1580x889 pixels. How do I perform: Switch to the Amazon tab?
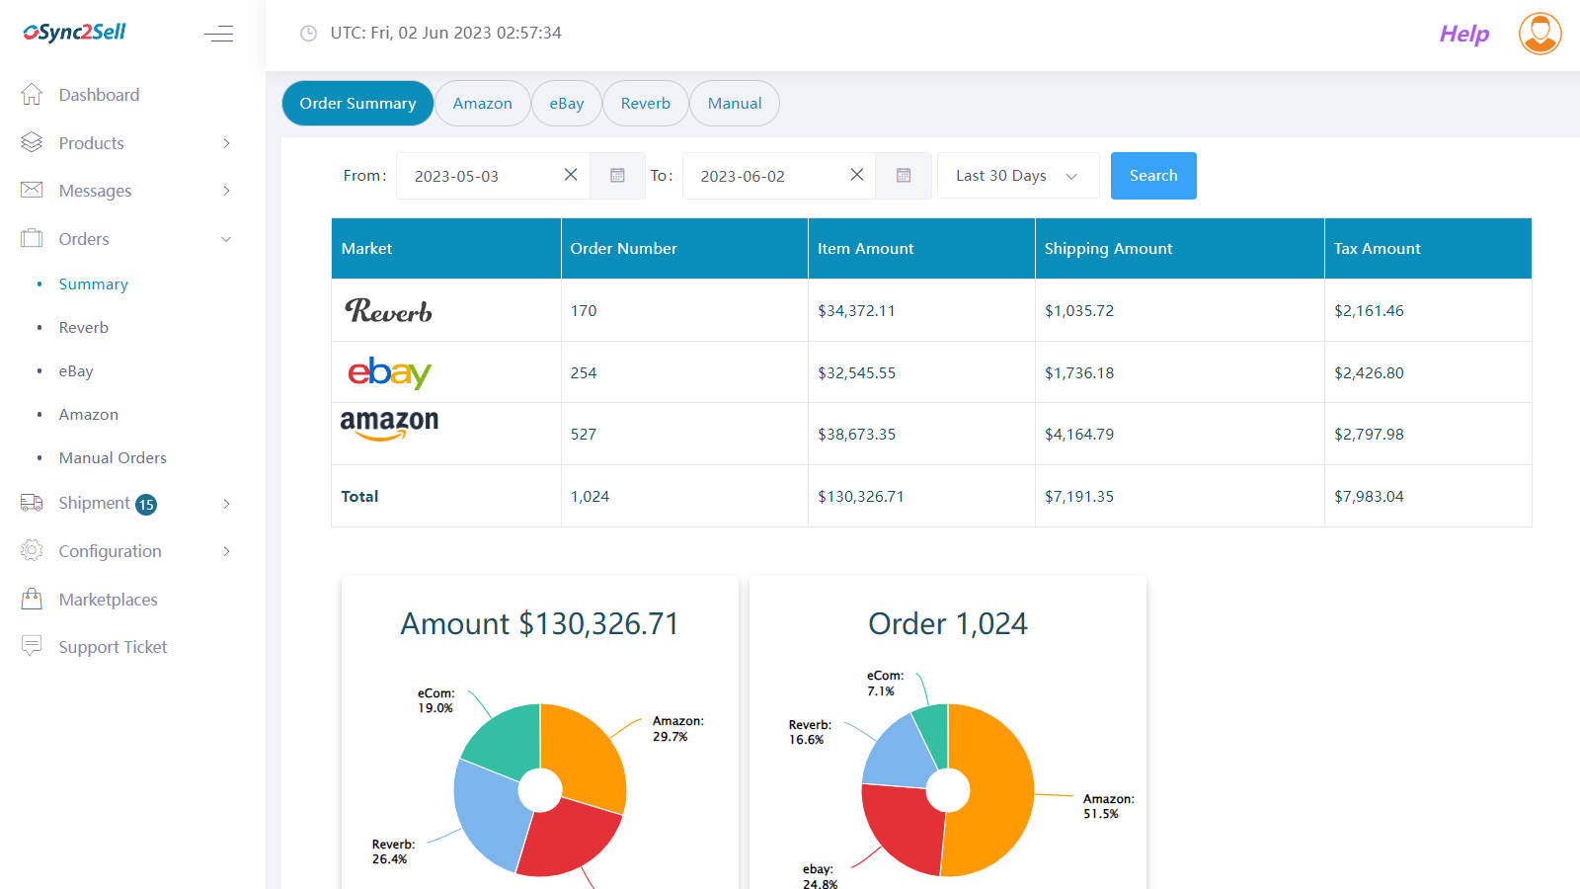click(483, 103)
